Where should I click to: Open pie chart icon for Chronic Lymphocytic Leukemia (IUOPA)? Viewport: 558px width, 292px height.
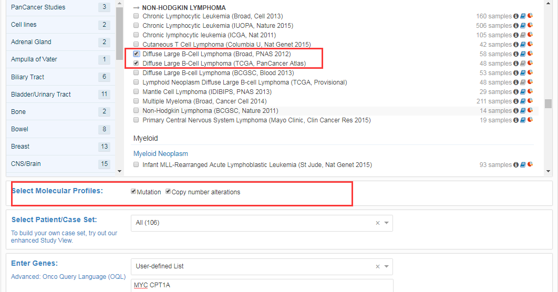[x=530, y=26]
